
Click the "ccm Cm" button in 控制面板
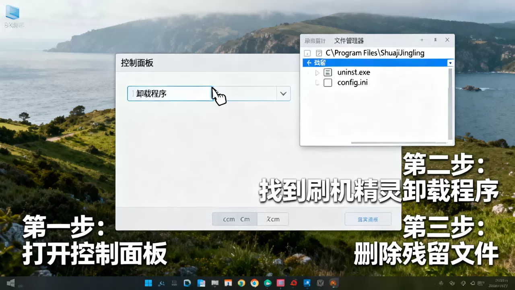[x=235, y=219]
